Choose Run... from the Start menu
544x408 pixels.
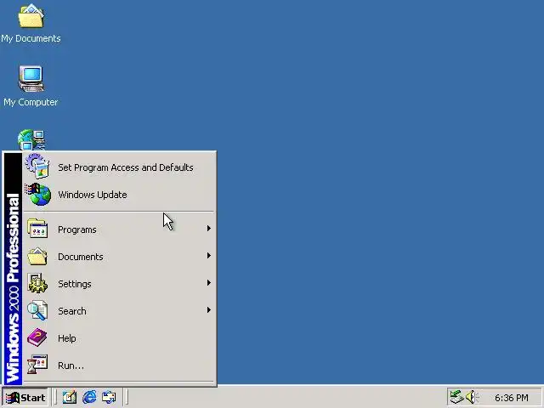pyautogui.click(x=119, y=365)
